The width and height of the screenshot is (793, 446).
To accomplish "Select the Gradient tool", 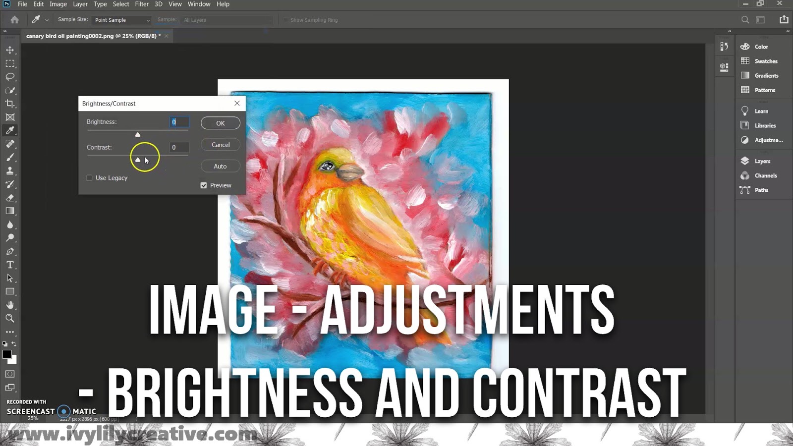I will click(10, 211).
